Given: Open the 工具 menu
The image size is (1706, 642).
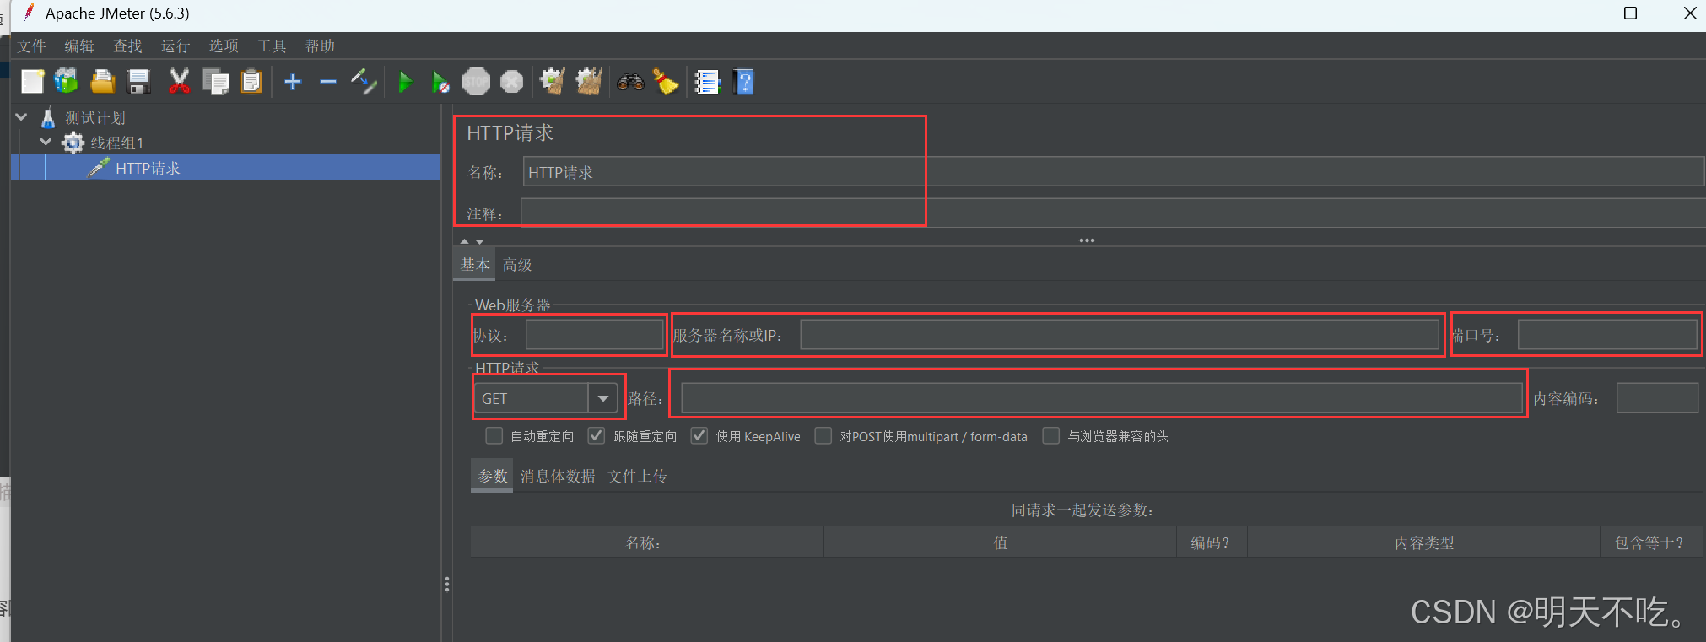Looking at the screenshot, I should pos(272,46).
